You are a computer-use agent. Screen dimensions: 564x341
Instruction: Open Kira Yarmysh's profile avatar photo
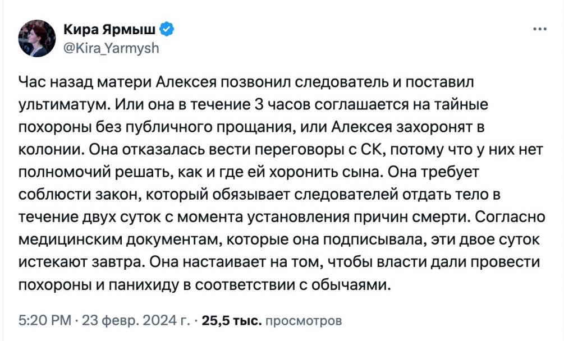[x=37, y=38]
